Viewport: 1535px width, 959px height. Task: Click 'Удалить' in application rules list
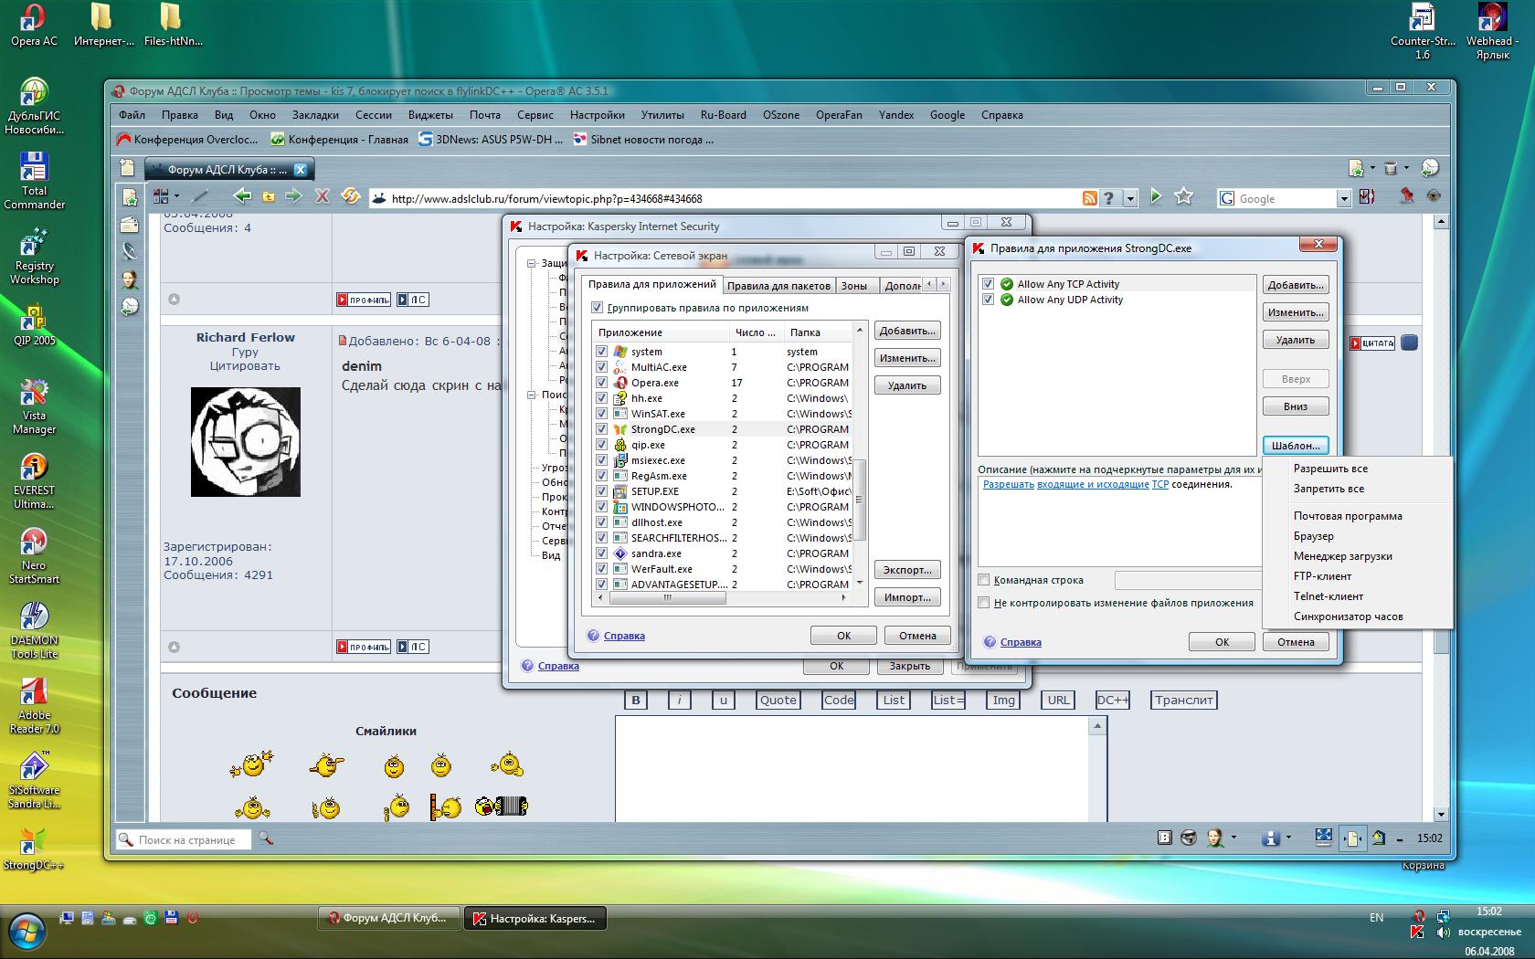907,385
